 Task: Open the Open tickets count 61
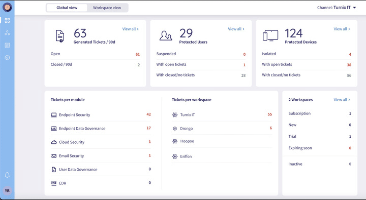(x=138, y=54)
